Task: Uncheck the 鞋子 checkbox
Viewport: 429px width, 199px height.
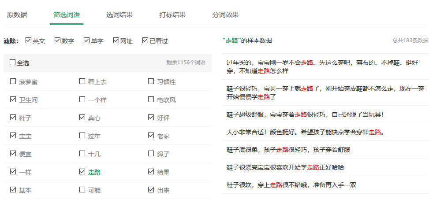Action: (13, 117)
